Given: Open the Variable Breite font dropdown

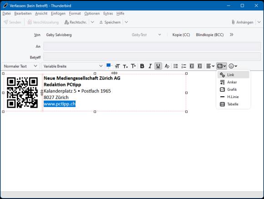Looking at the screenshot, I should pyautogui.click(x=73, y=66).
